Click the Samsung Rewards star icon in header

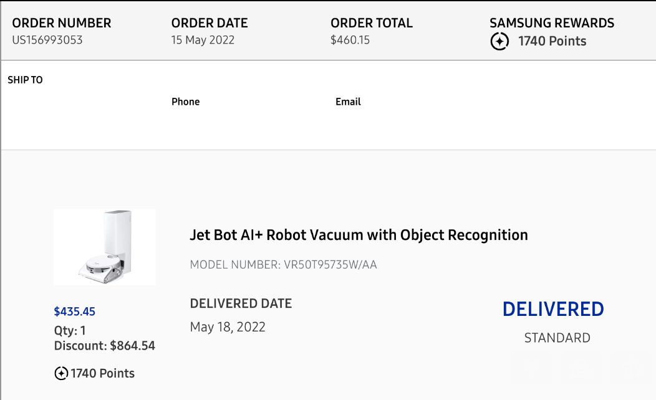point(499,42)
